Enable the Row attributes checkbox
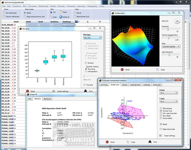This screenshot has width=191, height=150. [4, 13]
